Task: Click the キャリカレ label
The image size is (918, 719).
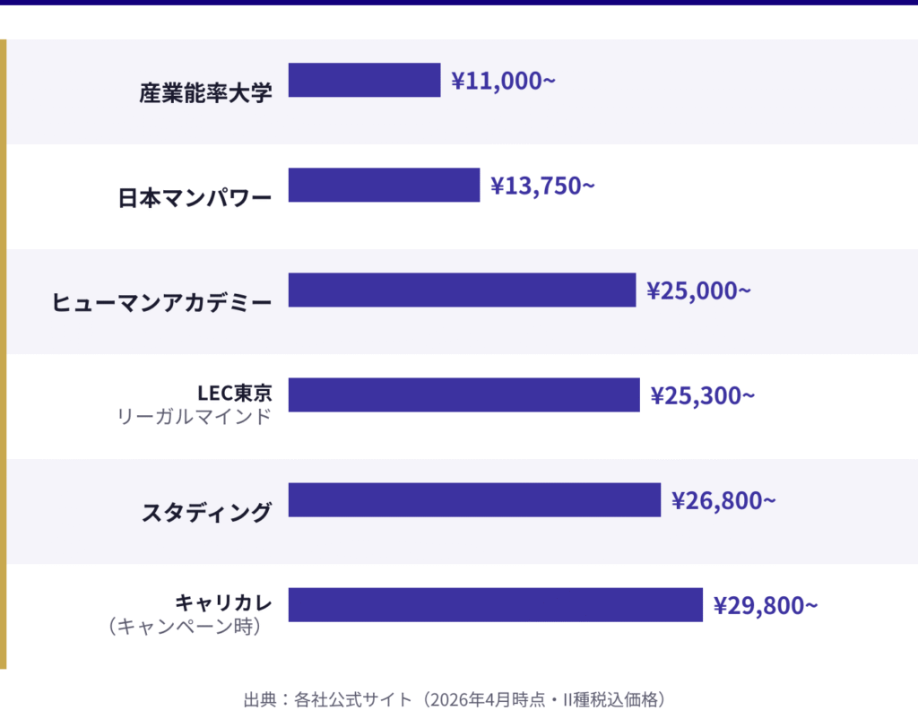Action: coord(223,602)
